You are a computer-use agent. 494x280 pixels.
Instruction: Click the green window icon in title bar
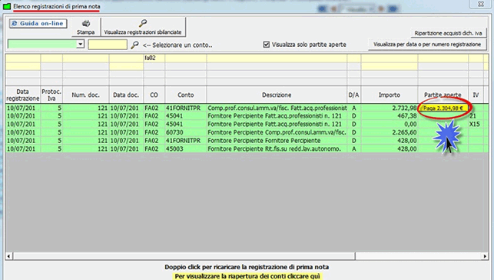tap(7, 6)
